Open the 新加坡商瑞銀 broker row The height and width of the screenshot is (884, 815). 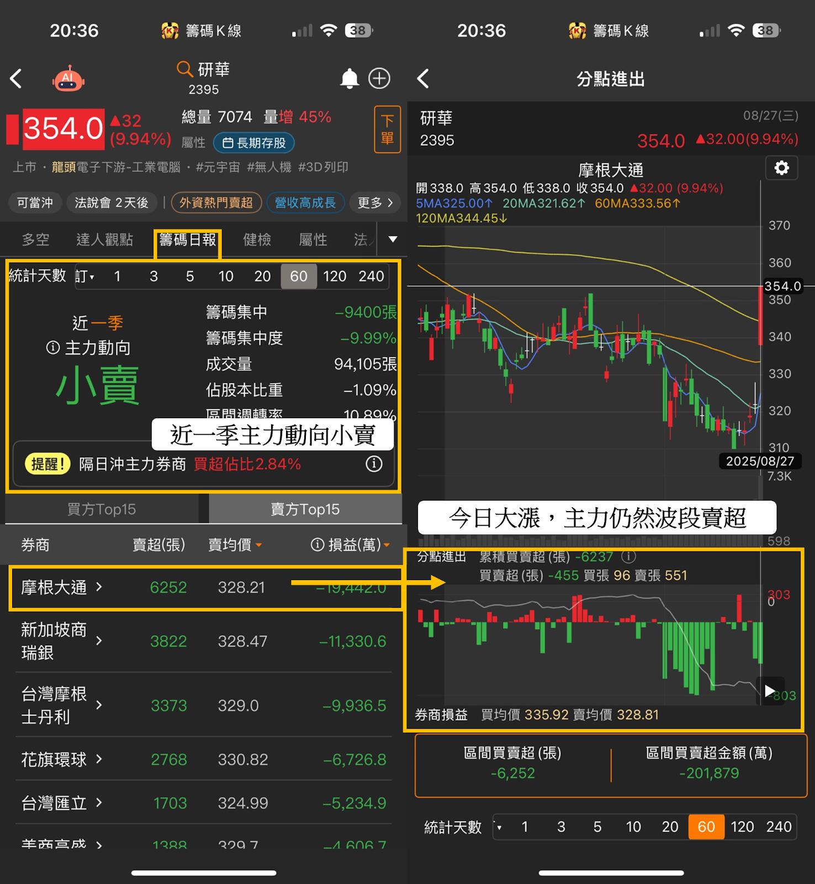click(x=204, y=641)
